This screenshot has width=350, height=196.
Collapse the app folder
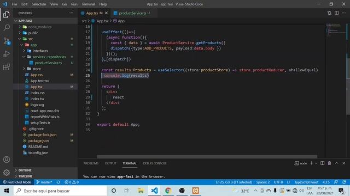(22, 45)
